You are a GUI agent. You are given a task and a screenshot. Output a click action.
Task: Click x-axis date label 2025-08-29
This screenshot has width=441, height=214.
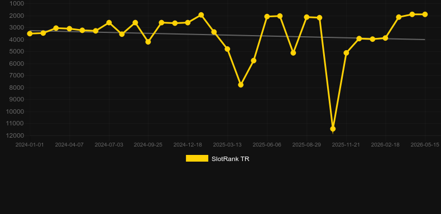pos(306,145)
